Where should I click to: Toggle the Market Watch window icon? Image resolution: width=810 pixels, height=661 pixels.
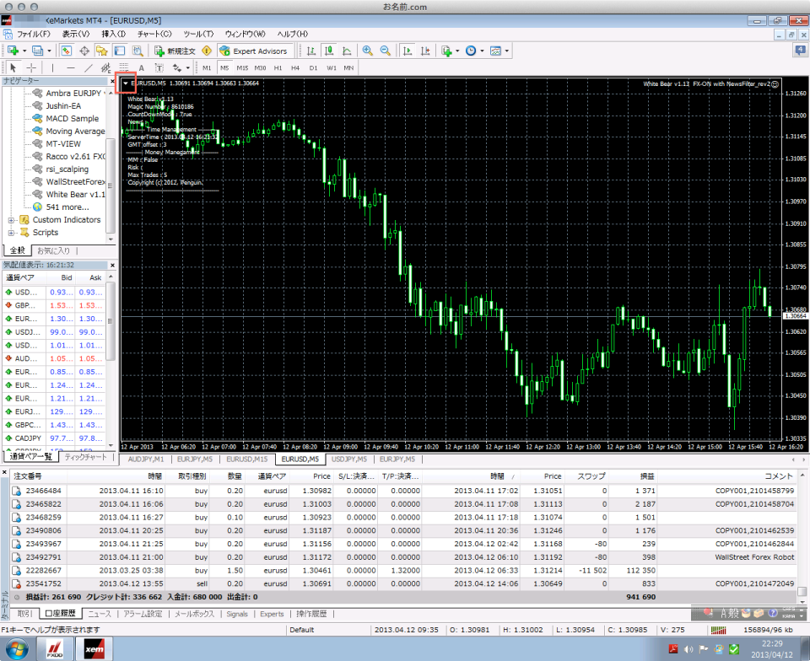66,51
